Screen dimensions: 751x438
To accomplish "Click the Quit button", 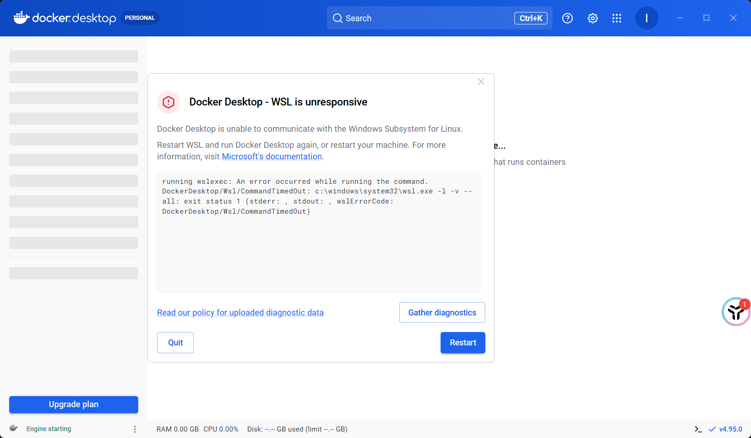I will pos(175,343).
